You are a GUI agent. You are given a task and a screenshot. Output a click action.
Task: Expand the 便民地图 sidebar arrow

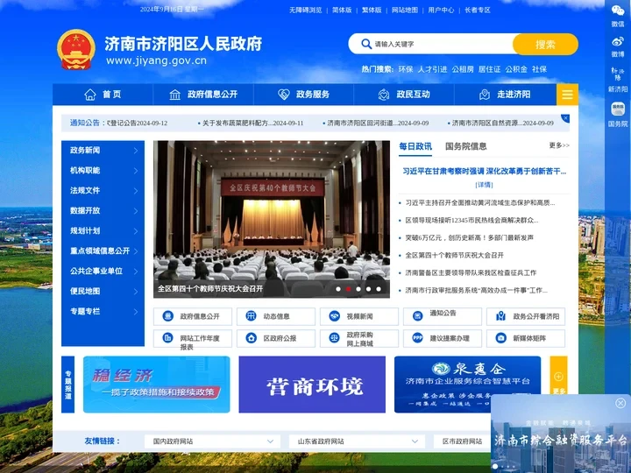[x=136, y=291]
